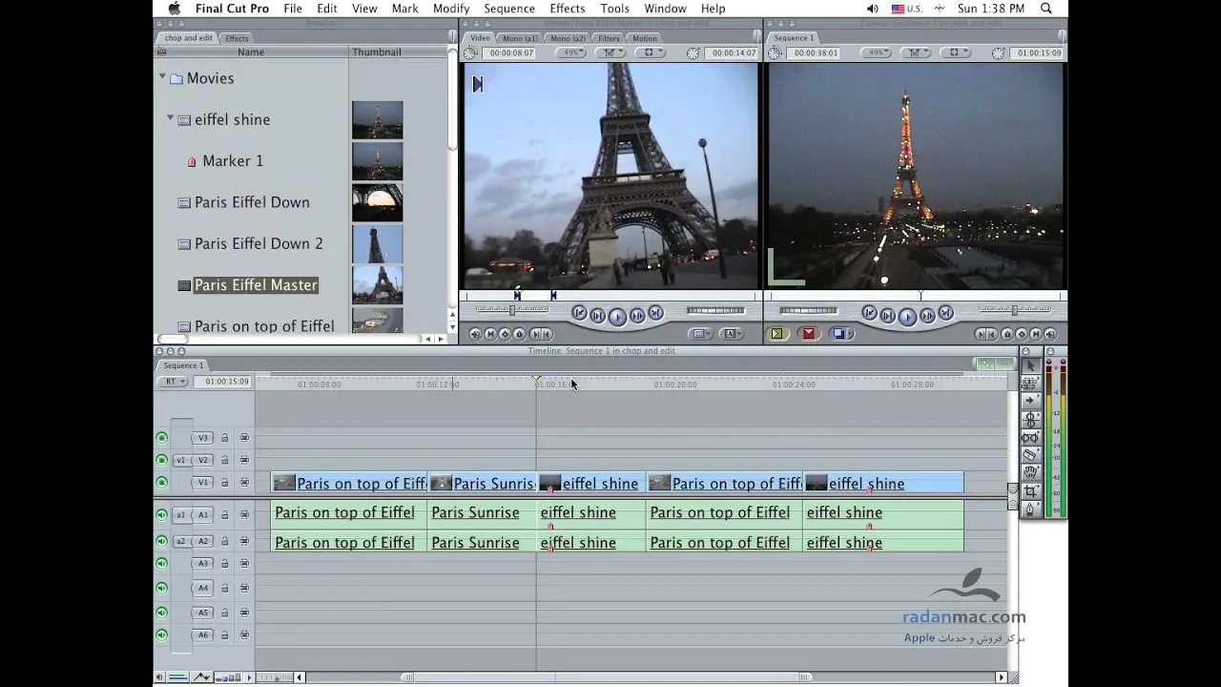1221x687 pixels.
Task: Open Viewer view mode dropdown
Action: coord(649,52)
